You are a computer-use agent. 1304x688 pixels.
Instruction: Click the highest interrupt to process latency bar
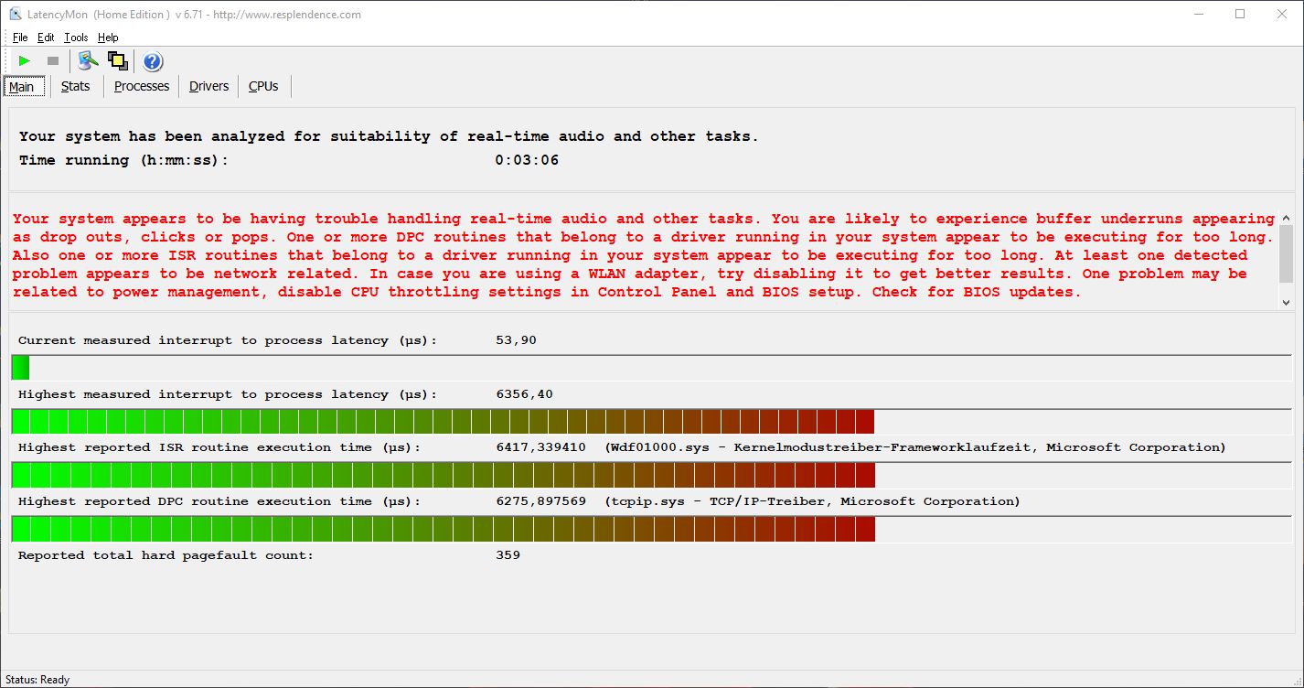pyautogui.click(x=443, y=422)
